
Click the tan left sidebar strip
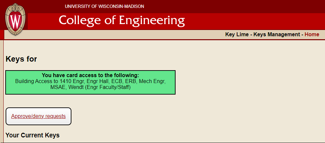2,91
